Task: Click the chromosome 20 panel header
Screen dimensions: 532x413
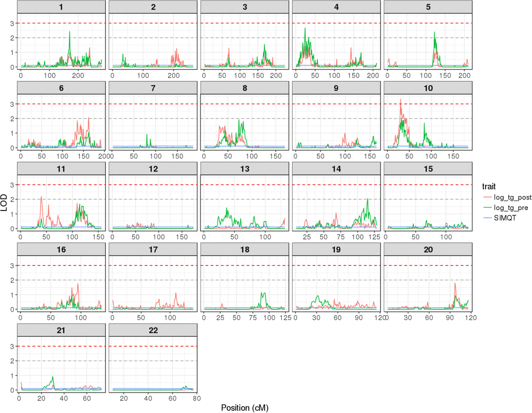Action: tap(428, 249)
